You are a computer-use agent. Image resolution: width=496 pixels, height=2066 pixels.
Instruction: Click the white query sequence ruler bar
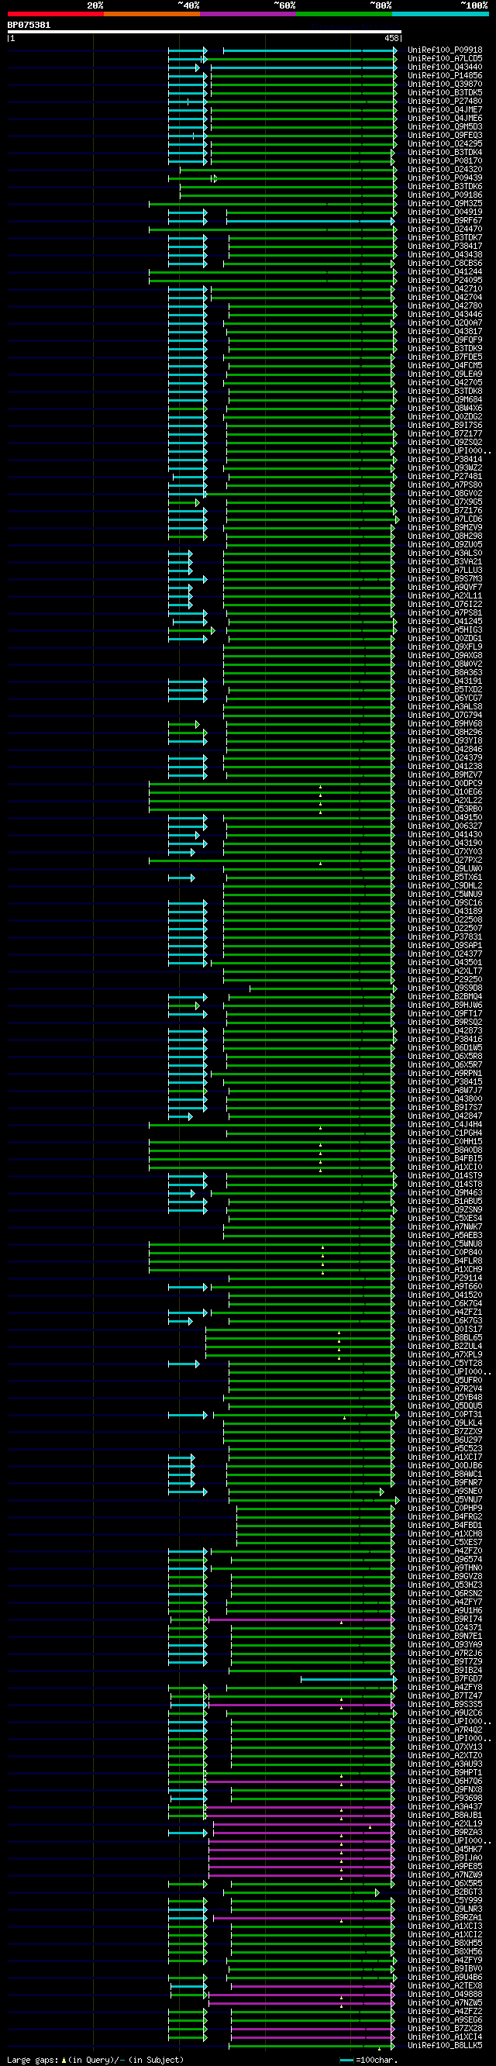[x=205, y=32]
